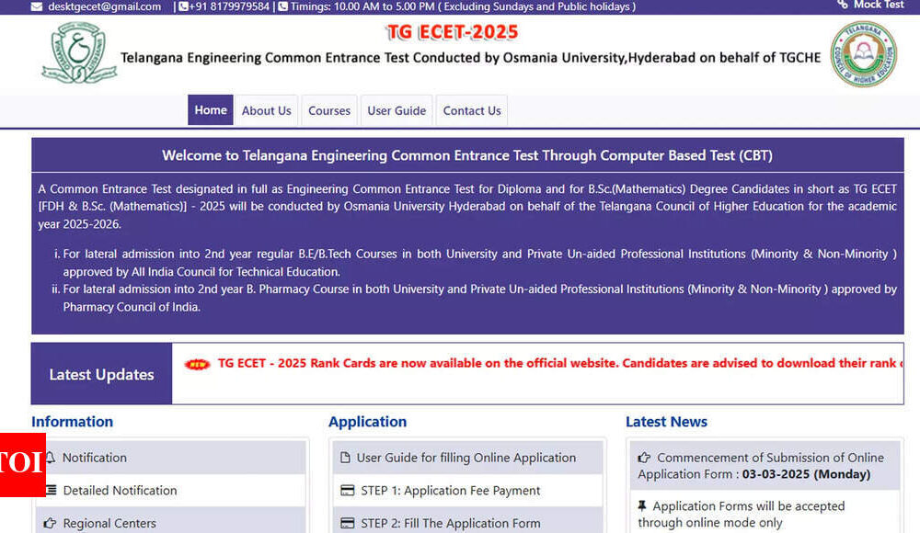Viewport: 920px width, 533px height.
Task: Click the card icon beside STEP 2
Action: pos(348,523)
